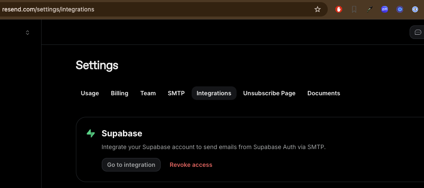Screen dimensions: 424x188
Task: Open the Team tab
Action: click(x=148, y=93)
